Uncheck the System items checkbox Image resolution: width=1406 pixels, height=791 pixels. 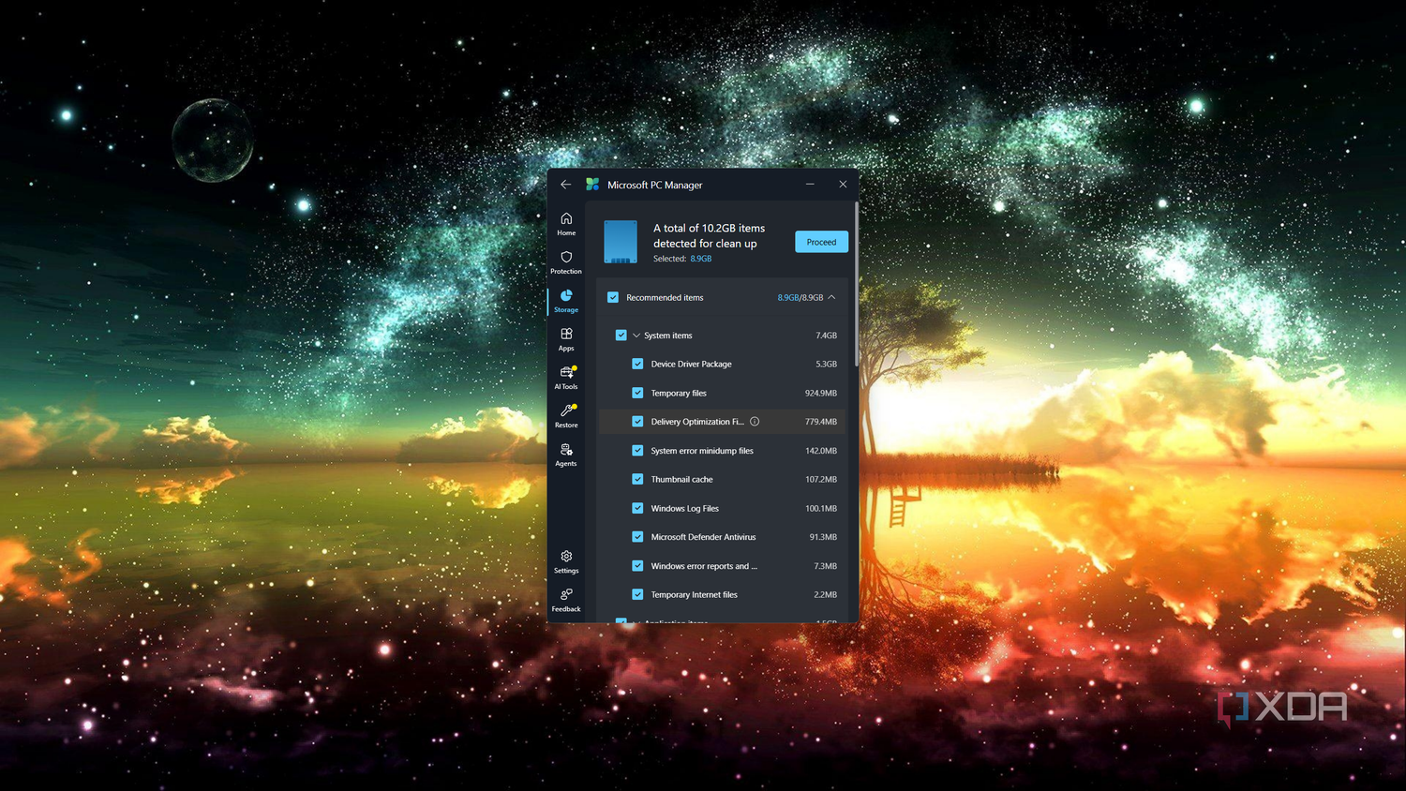621,336
